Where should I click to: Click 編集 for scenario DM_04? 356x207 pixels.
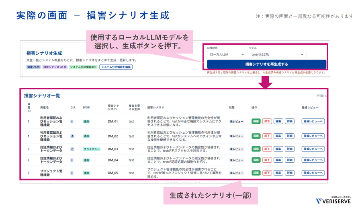pos(278,160)
